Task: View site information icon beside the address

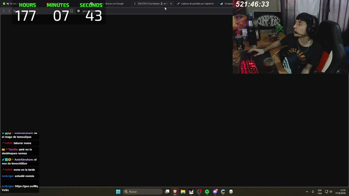Action: click(x=79, y=11)
